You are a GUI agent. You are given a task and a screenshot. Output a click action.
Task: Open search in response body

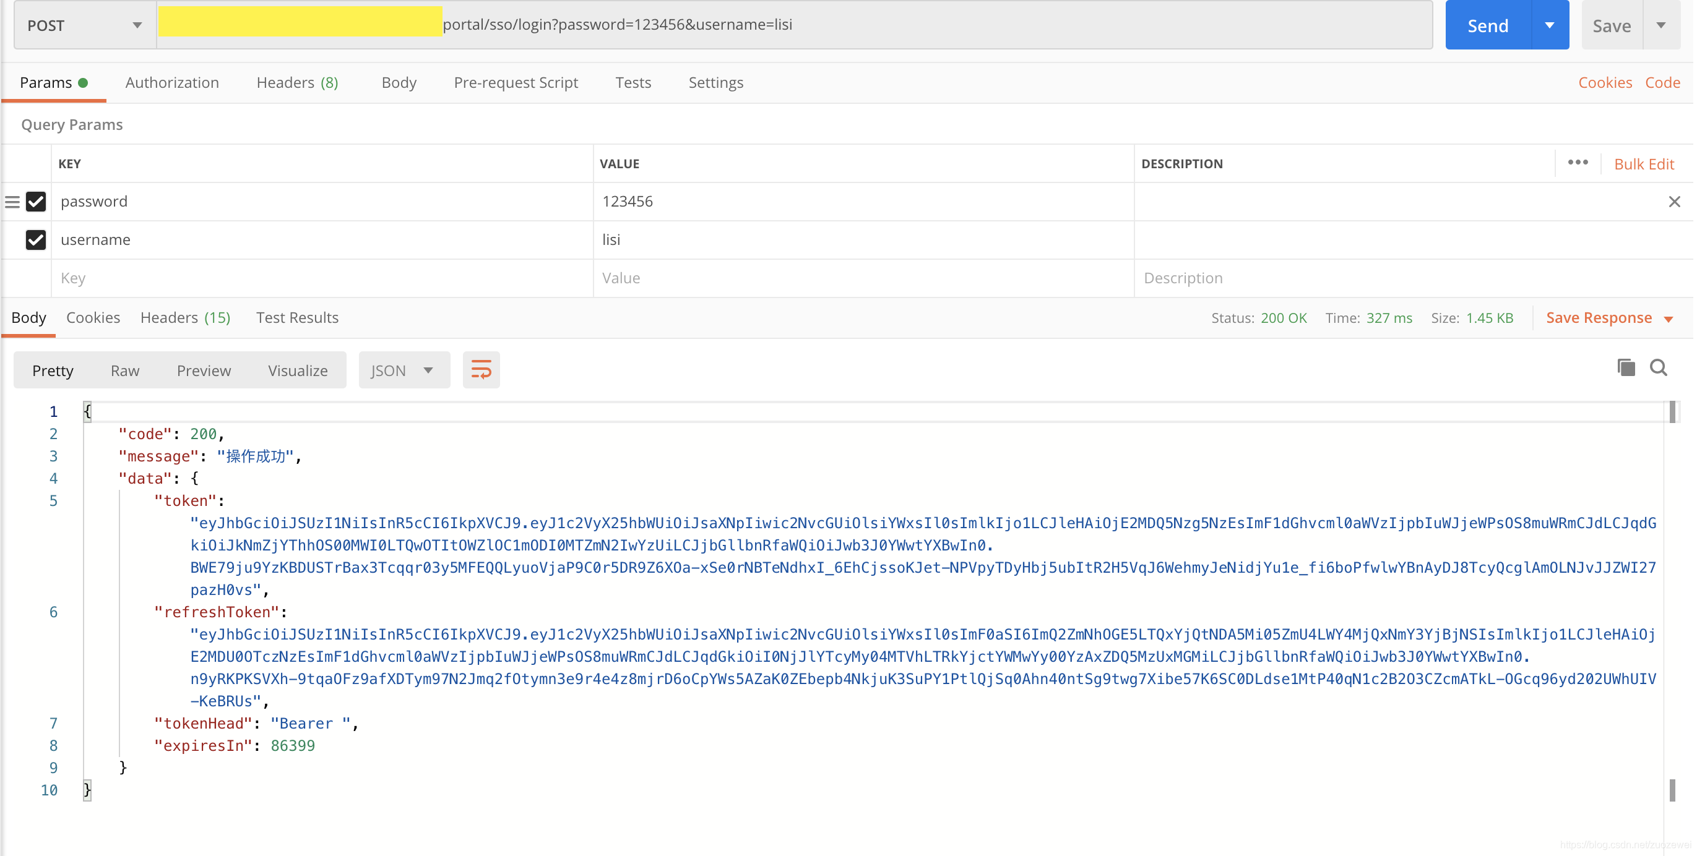1658,367
